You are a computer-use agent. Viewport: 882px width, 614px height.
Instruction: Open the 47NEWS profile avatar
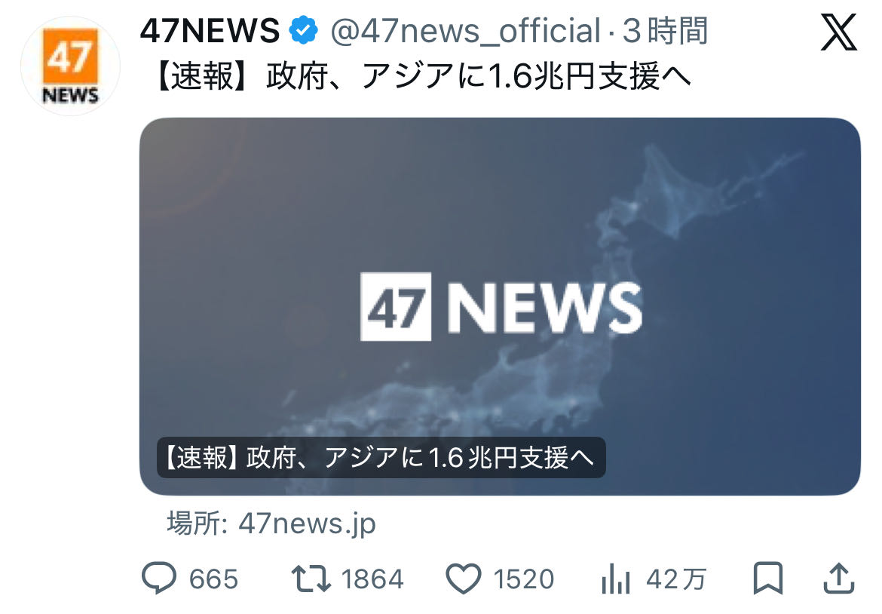coord(70,66)
